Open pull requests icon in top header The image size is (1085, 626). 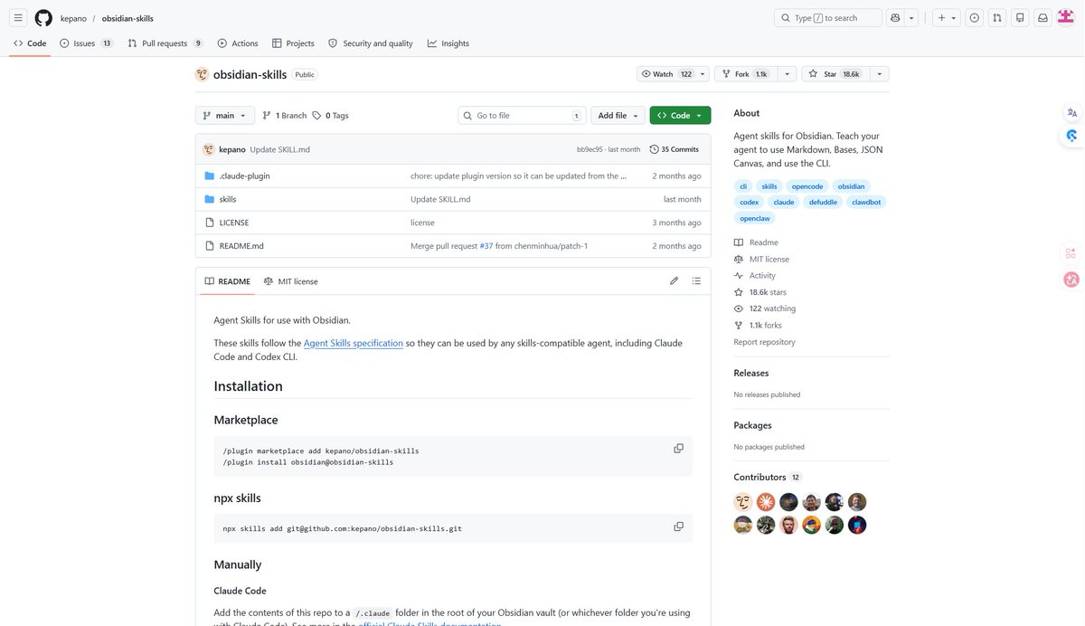(x=996, y=18)
